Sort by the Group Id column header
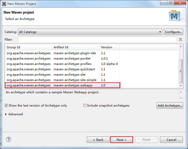 click(29, 47)
